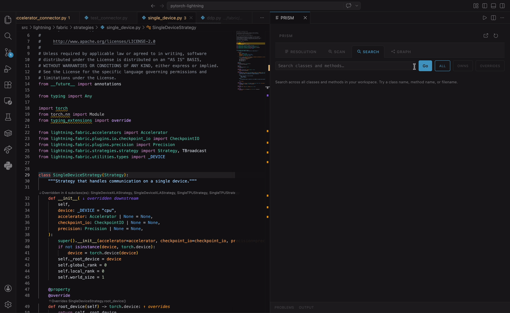This screenshot has width=510, height=313.
Task: Open Run and Debug view
Action: 8,69
